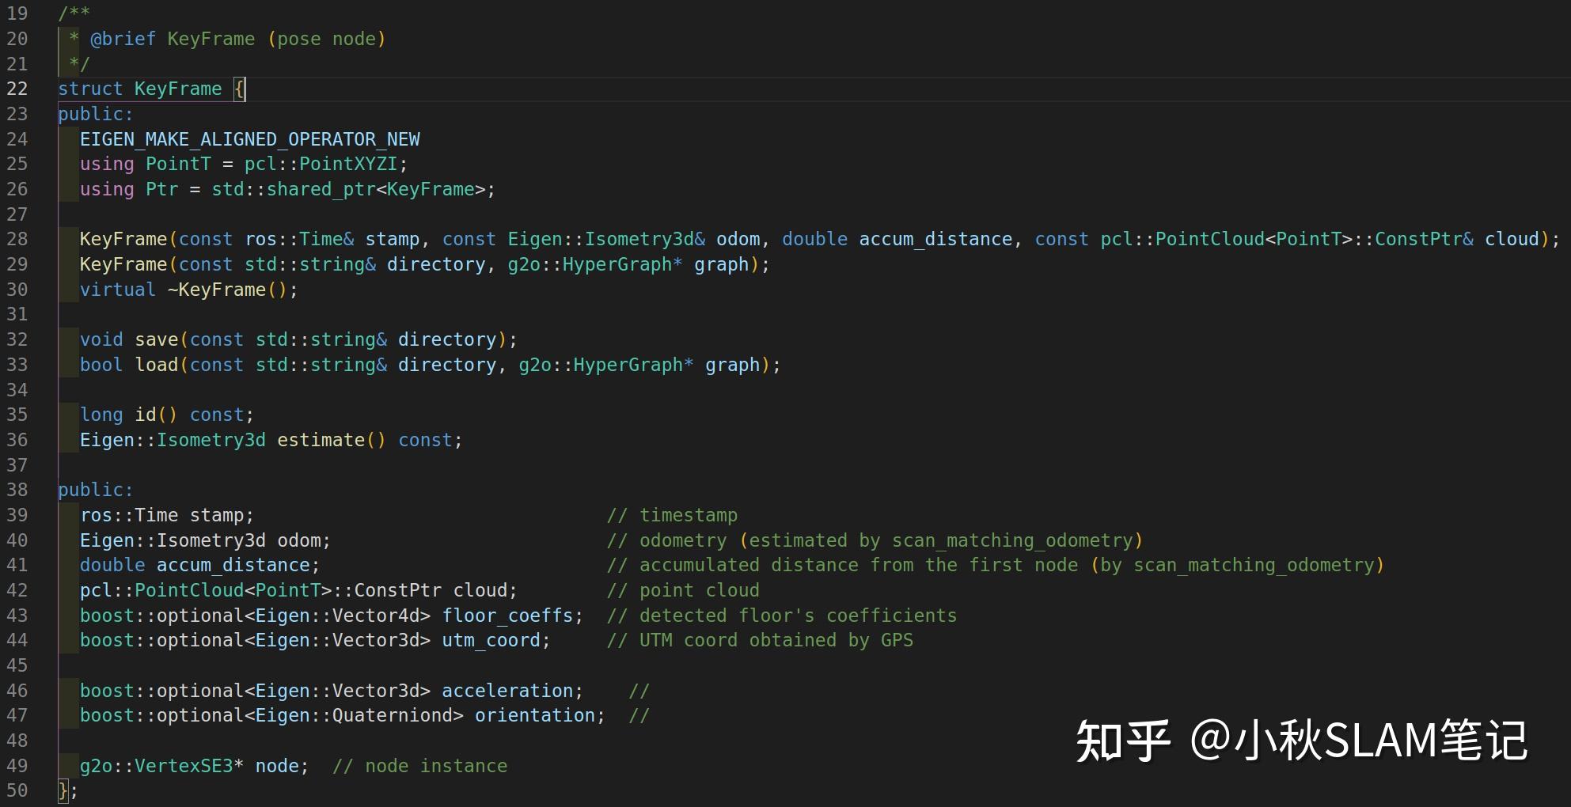This screenshot has height=807, width=1571.
Task: Click the EIGEN_MAKE_ALIGNED_OPERATOR_NEW macro
Action: [x=249, y=138]
